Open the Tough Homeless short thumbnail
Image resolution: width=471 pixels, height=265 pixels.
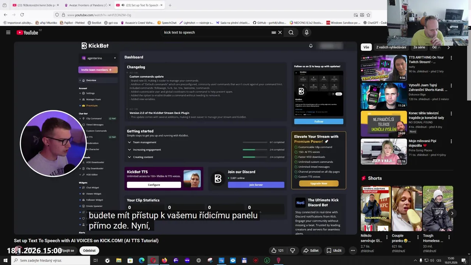[438, 209]
